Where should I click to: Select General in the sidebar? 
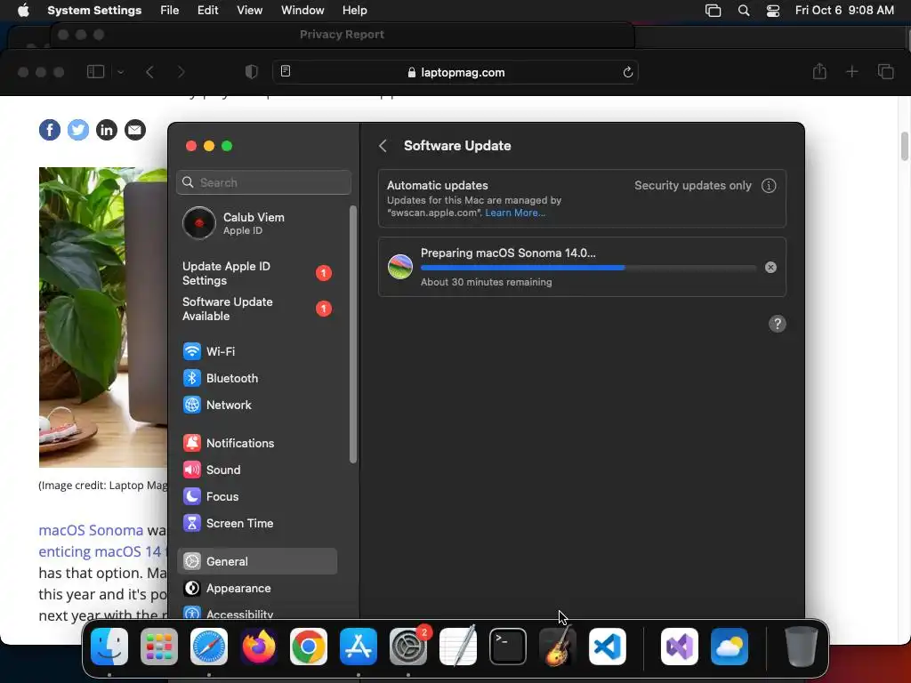click(257, 562)
